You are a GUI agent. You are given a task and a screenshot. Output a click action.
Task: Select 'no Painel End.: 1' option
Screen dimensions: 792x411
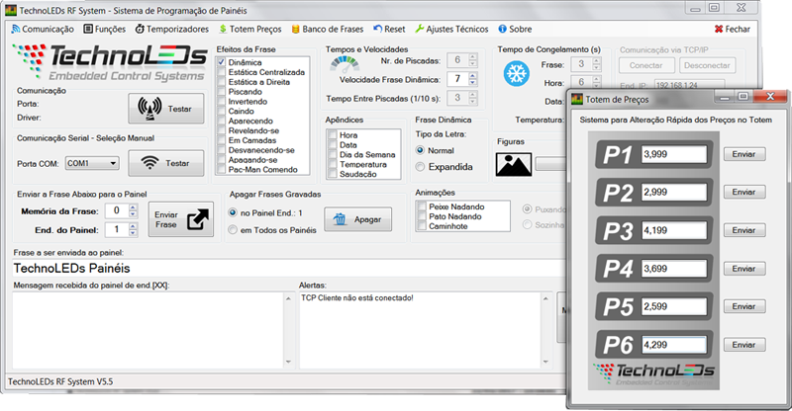(x=233, y=212)
